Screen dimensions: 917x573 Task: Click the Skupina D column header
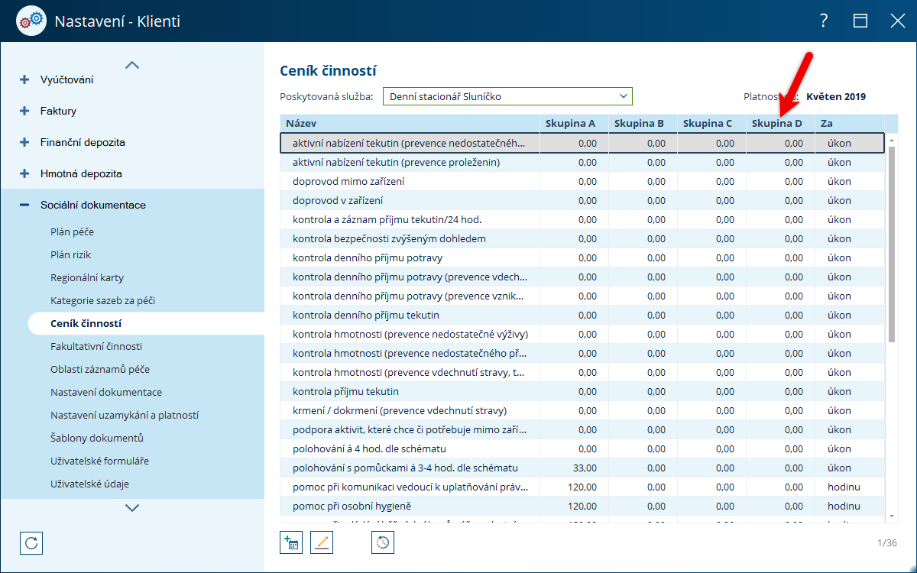[x=780, y=123]
